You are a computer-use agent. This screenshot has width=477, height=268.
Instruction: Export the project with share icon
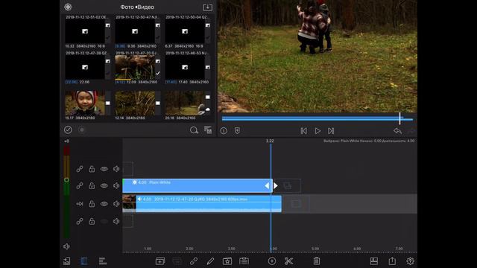[392, 261]
